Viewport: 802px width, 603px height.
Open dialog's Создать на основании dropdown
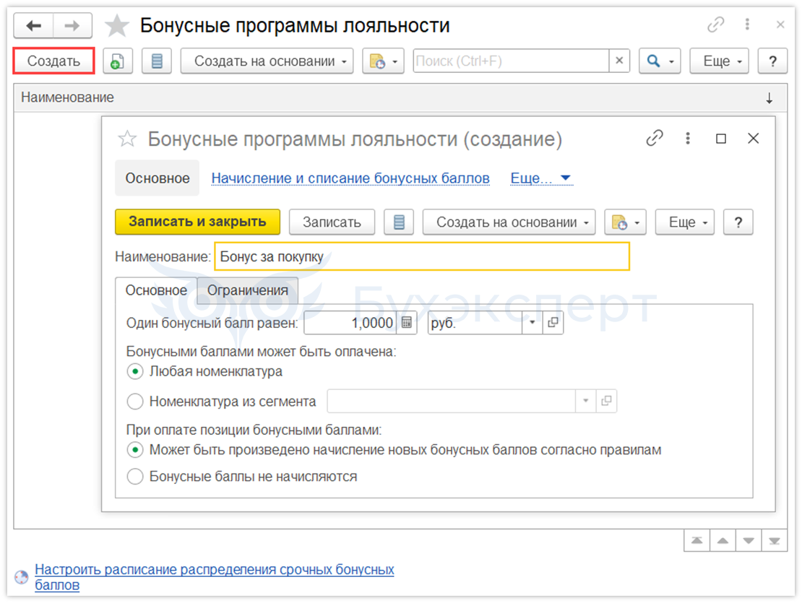click(509, 222)
